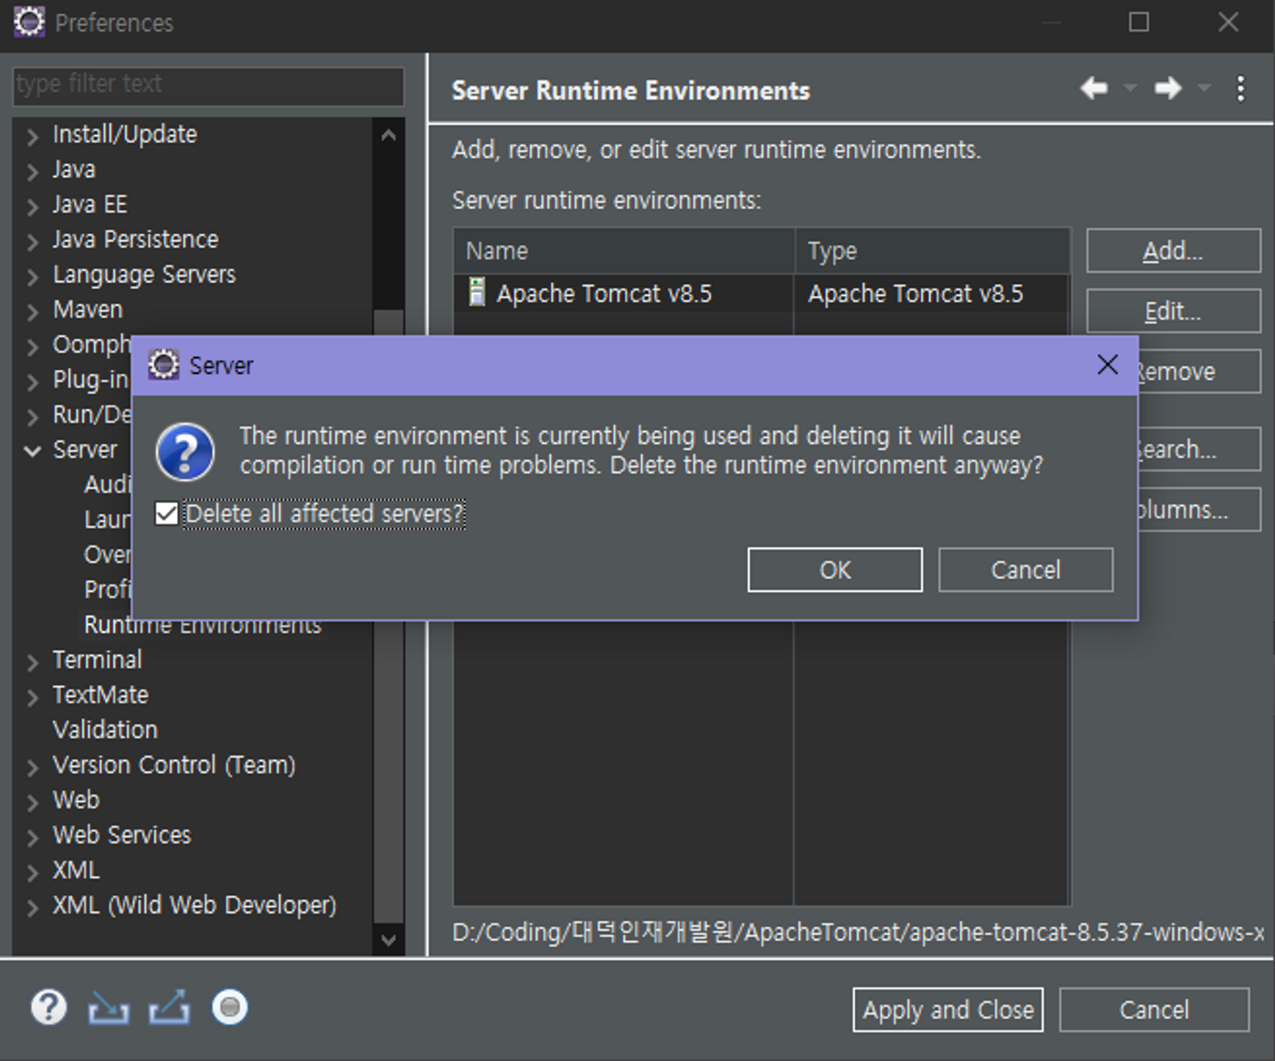Confirm deletion with OK button
1275x1061 pixels.
tap(835, 570)
